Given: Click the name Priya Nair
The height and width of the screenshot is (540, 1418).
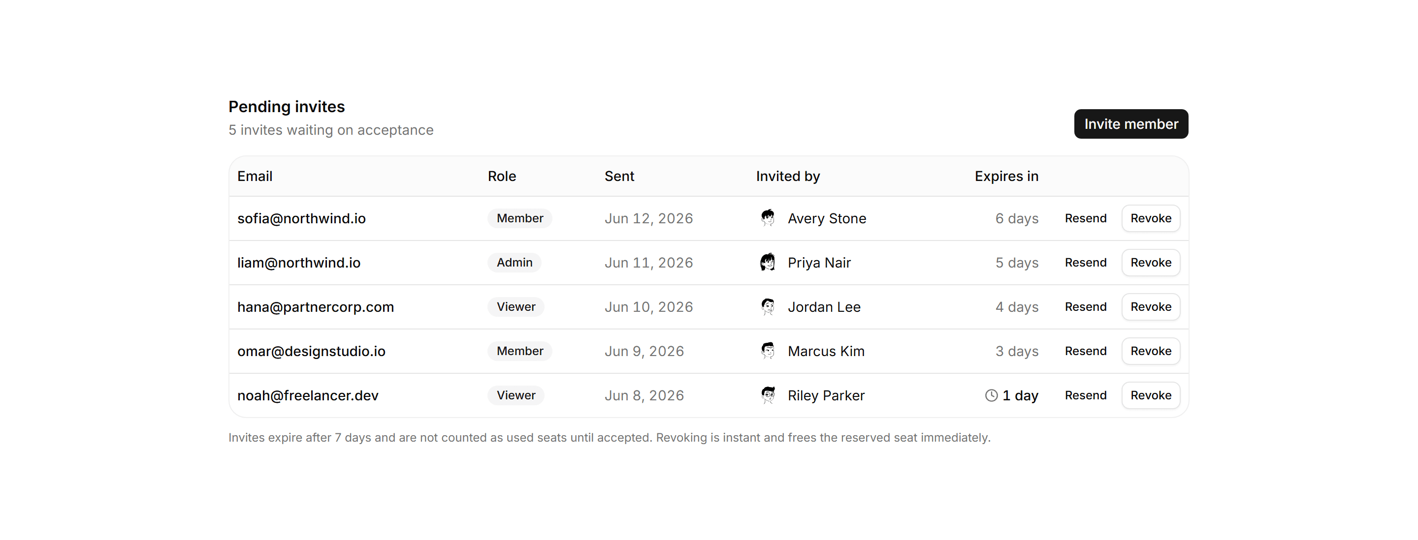Looking at the screenshot, I should [x=819, y=262].
